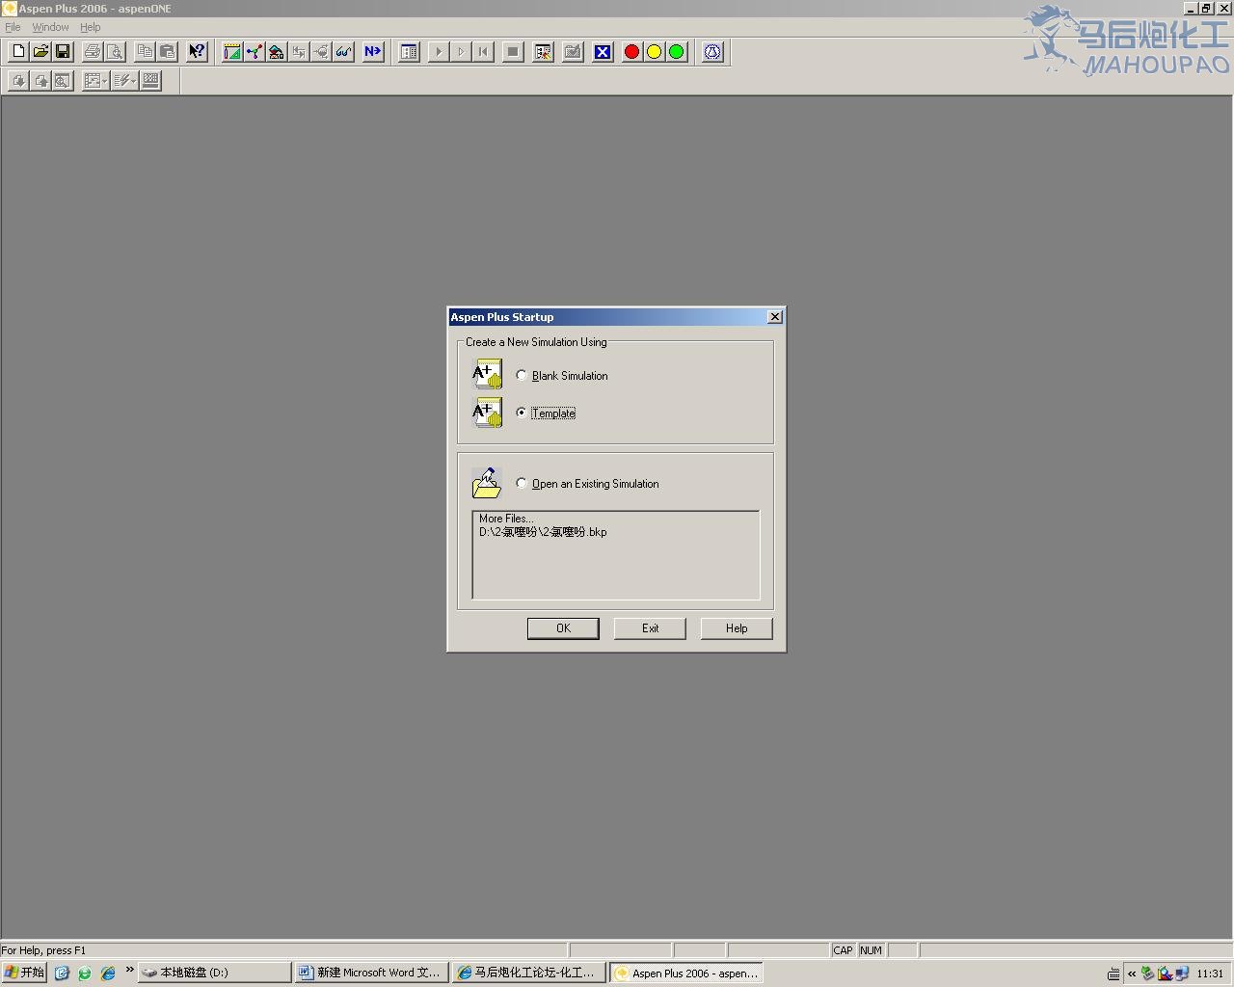This screenshot has height=987, width=1234.
Task: Click the Stop run square icon
Action: click(513, 52)
